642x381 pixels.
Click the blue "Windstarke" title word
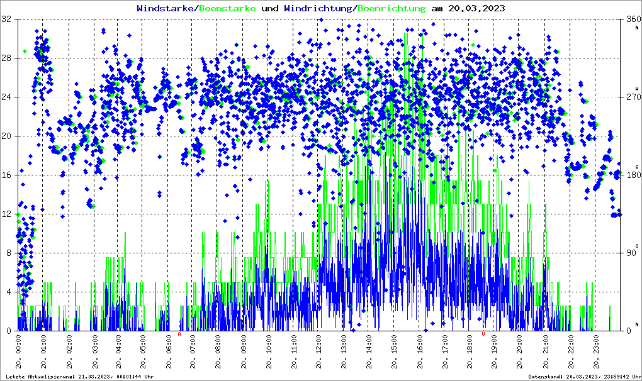pos(166,9)
